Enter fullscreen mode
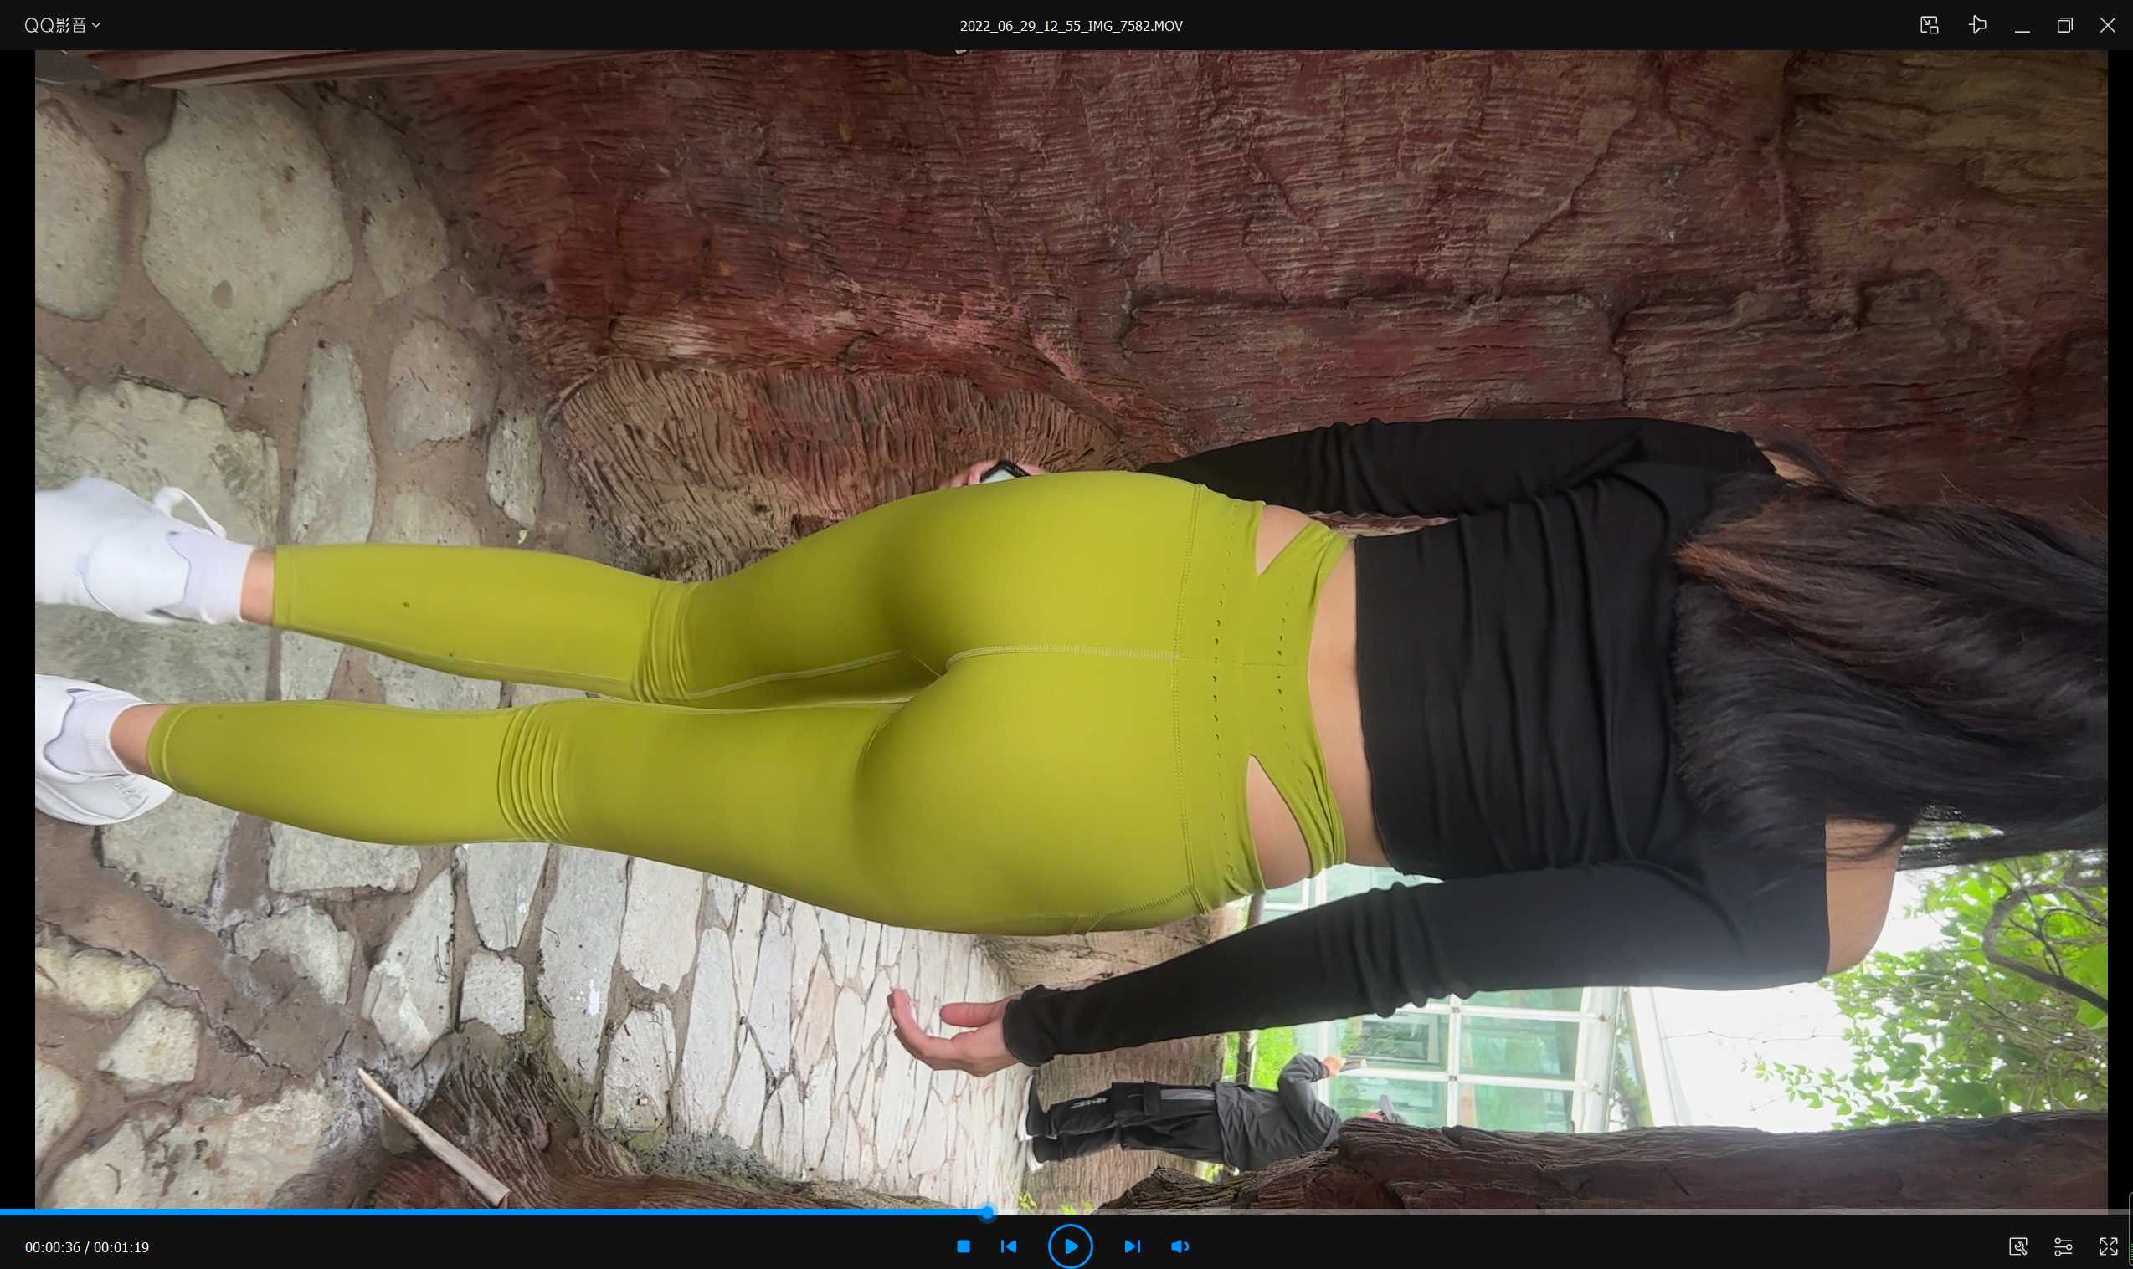 point(2108,1246)
